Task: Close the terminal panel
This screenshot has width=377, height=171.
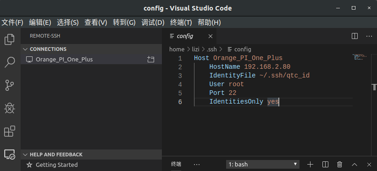Action: click(x=369, y=165)
